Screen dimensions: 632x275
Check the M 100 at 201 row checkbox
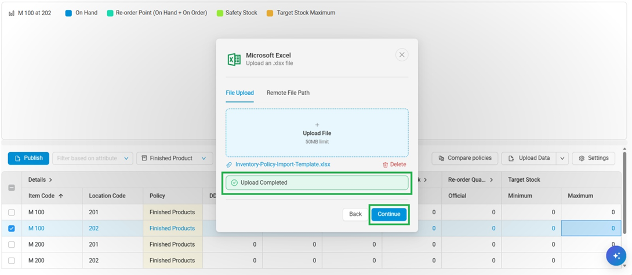point(12,212)
